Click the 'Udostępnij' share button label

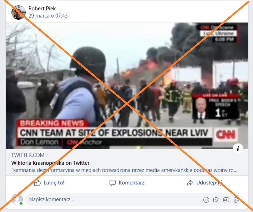[x=209, y=183]
